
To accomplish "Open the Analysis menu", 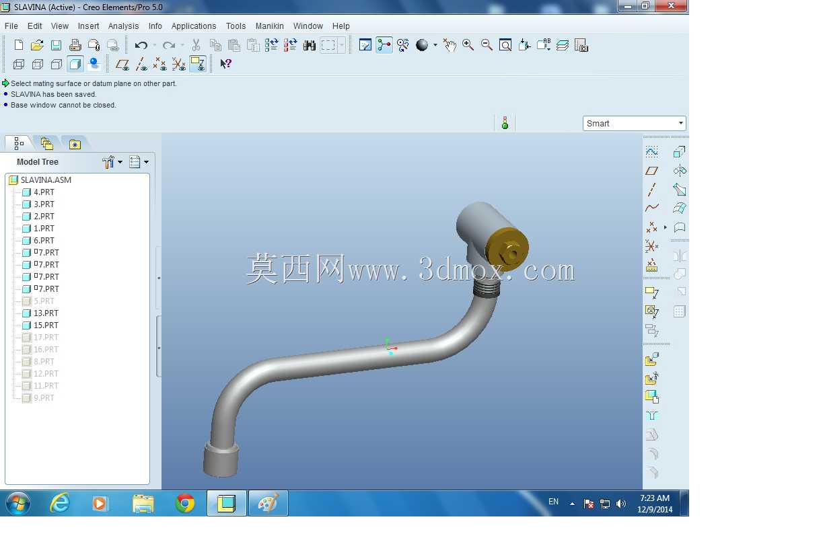I will coord(124,26).
